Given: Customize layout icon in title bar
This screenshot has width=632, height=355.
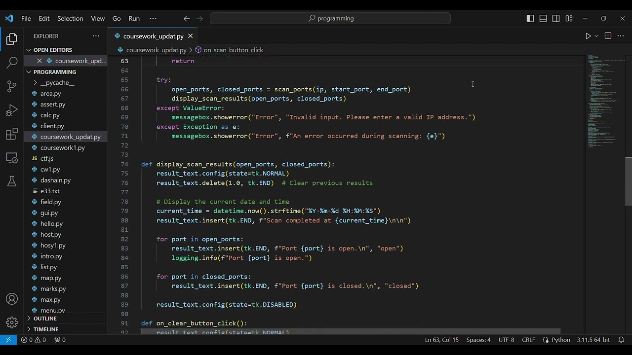Looking at the screenshot, I should pos(569,18).
